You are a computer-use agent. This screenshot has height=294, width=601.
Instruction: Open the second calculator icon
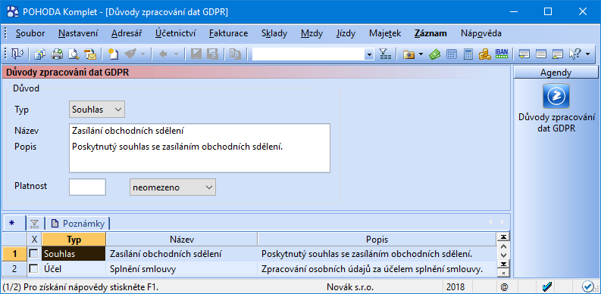(468, 54)
